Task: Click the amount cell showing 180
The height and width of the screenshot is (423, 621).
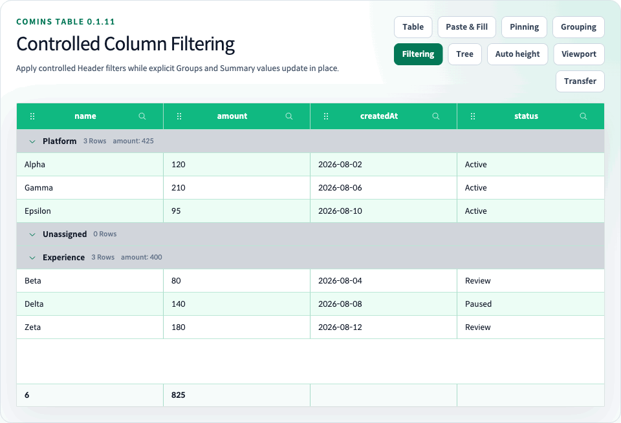Action: tap(237, 327)
